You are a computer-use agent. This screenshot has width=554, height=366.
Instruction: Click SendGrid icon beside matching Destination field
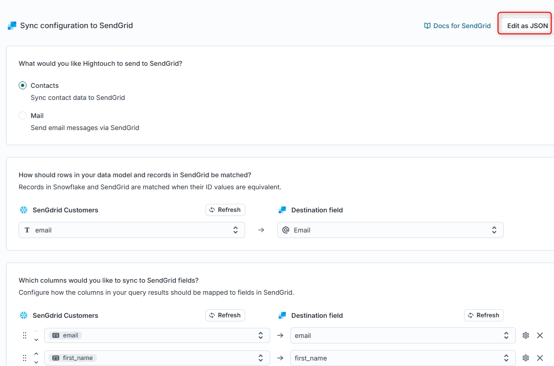tap(282, 210)
